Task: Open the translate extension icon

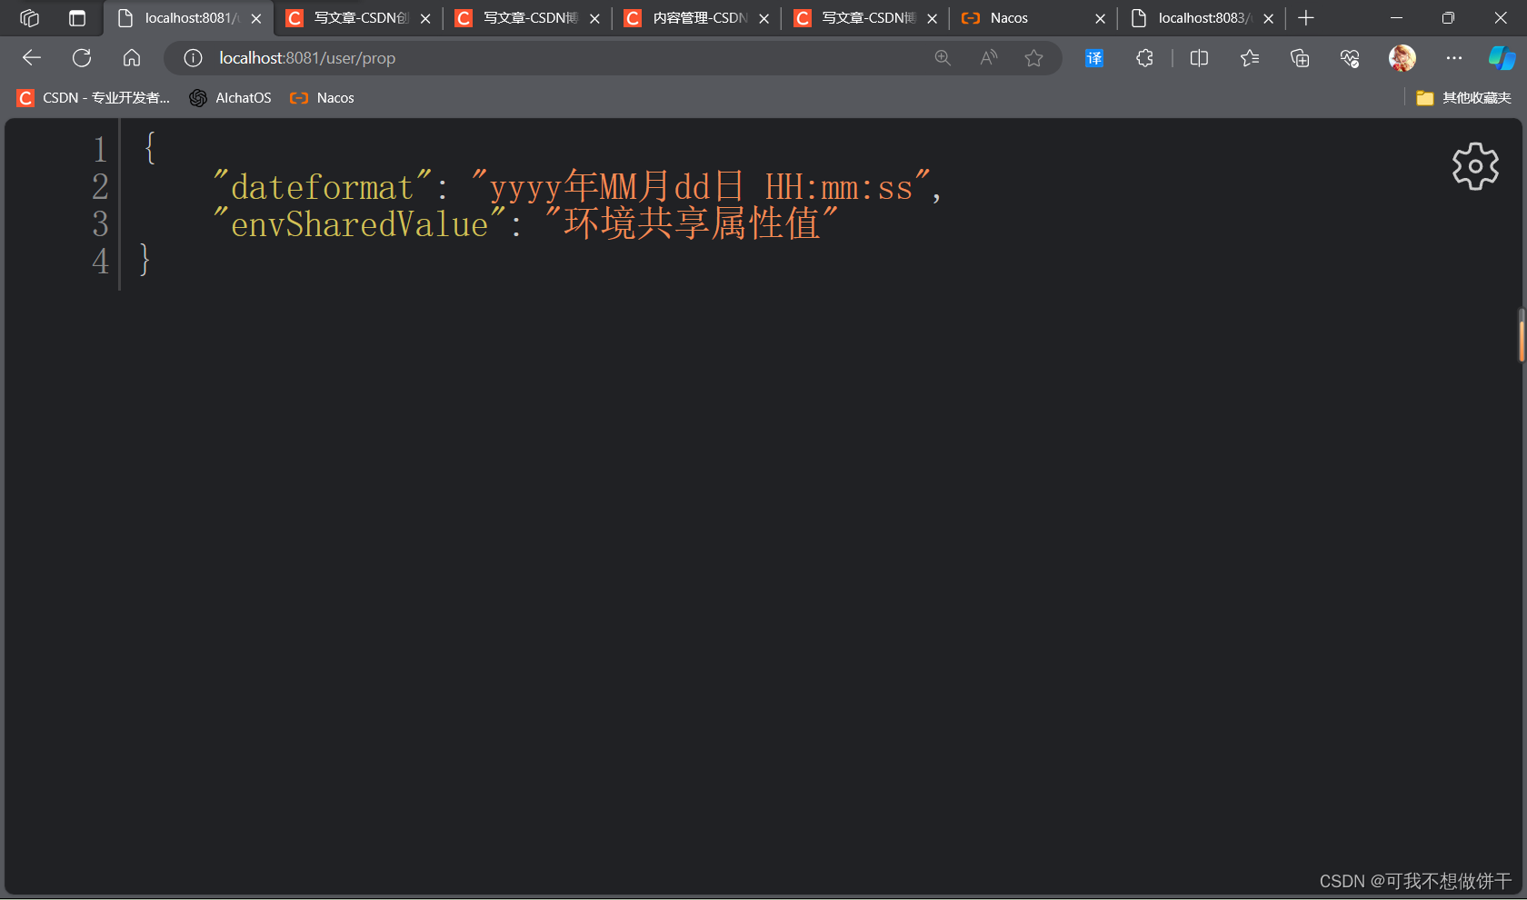Action: tap(1094, 58)
